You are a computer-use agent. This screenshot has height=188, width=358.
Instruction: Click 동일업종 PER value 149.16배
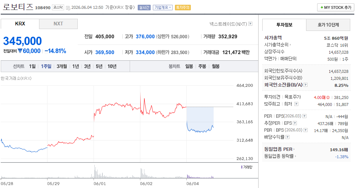point(339,150)
